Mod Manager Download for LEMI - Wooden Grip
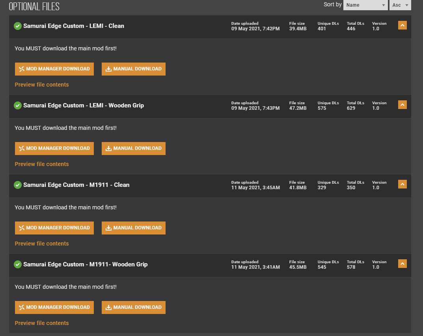This screenshot has width=423, height=336. (x=54, y=148)
